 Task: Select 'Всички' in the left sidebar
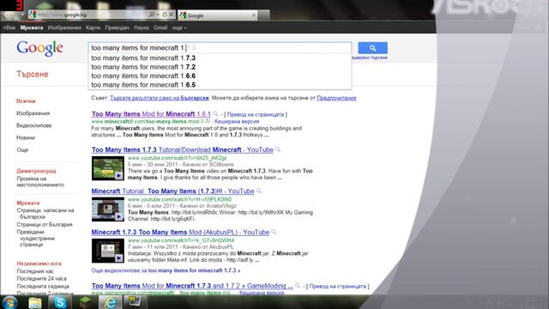[26, 101]
